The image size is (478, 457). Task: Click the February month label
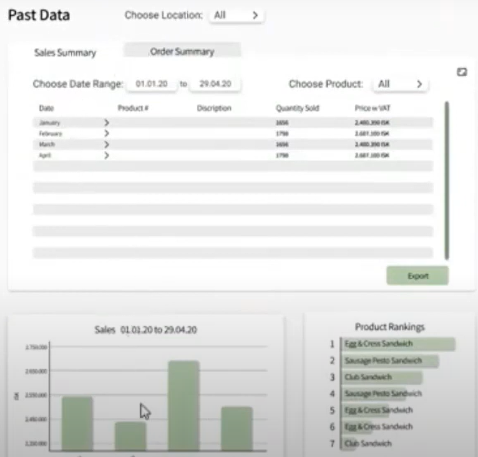50,134
